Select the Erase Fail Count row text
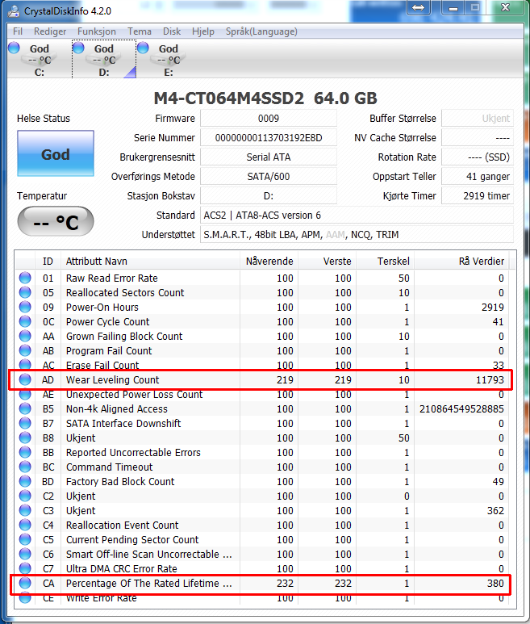Viewport: 530px width, 624px height. (102, 365)
